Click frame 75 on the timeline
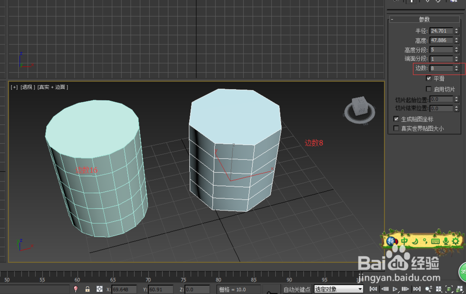Viewport: 466px width, 294px height. [183, 280]
